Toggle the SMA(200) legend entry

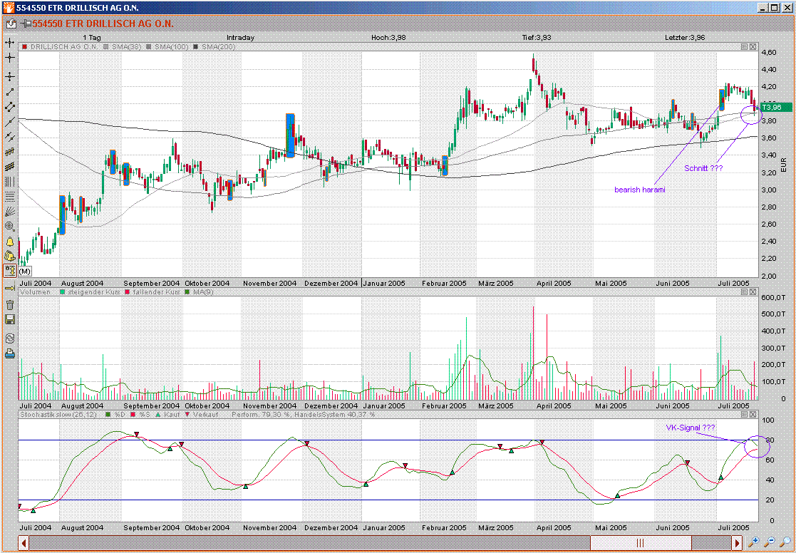coord(214,47)
